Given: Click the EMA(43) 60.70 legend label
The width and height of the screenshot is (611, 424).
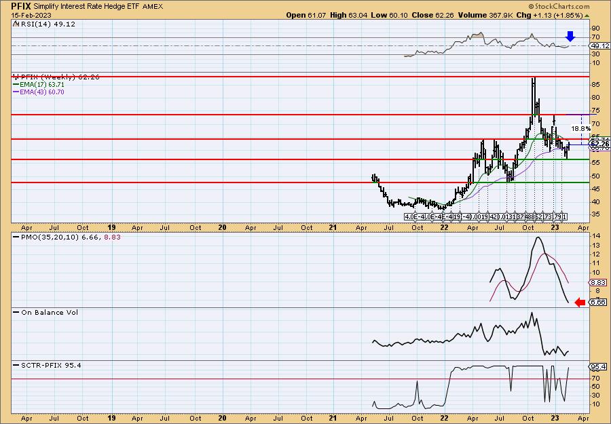Looking at the screenshot, I should click(42, 92).
